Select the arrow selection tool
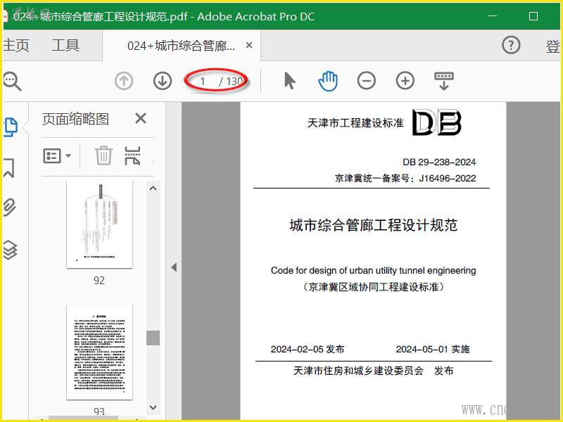The width and height of the screenshot is (563, 422). click(289, 81)
